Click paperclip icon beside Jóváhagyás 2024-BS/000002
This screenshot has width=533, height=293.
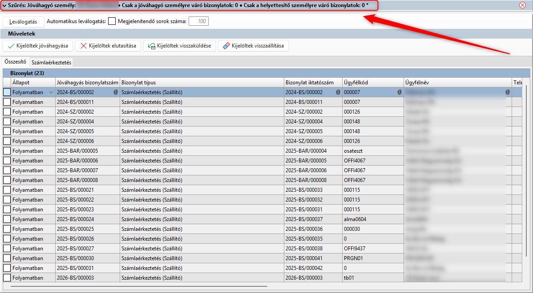pyautogui.click(x=116, y=92)
